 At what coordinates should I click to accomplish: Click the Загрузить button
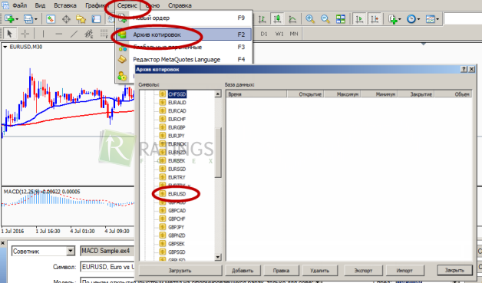pyautogui.click(x=180, y=271)
